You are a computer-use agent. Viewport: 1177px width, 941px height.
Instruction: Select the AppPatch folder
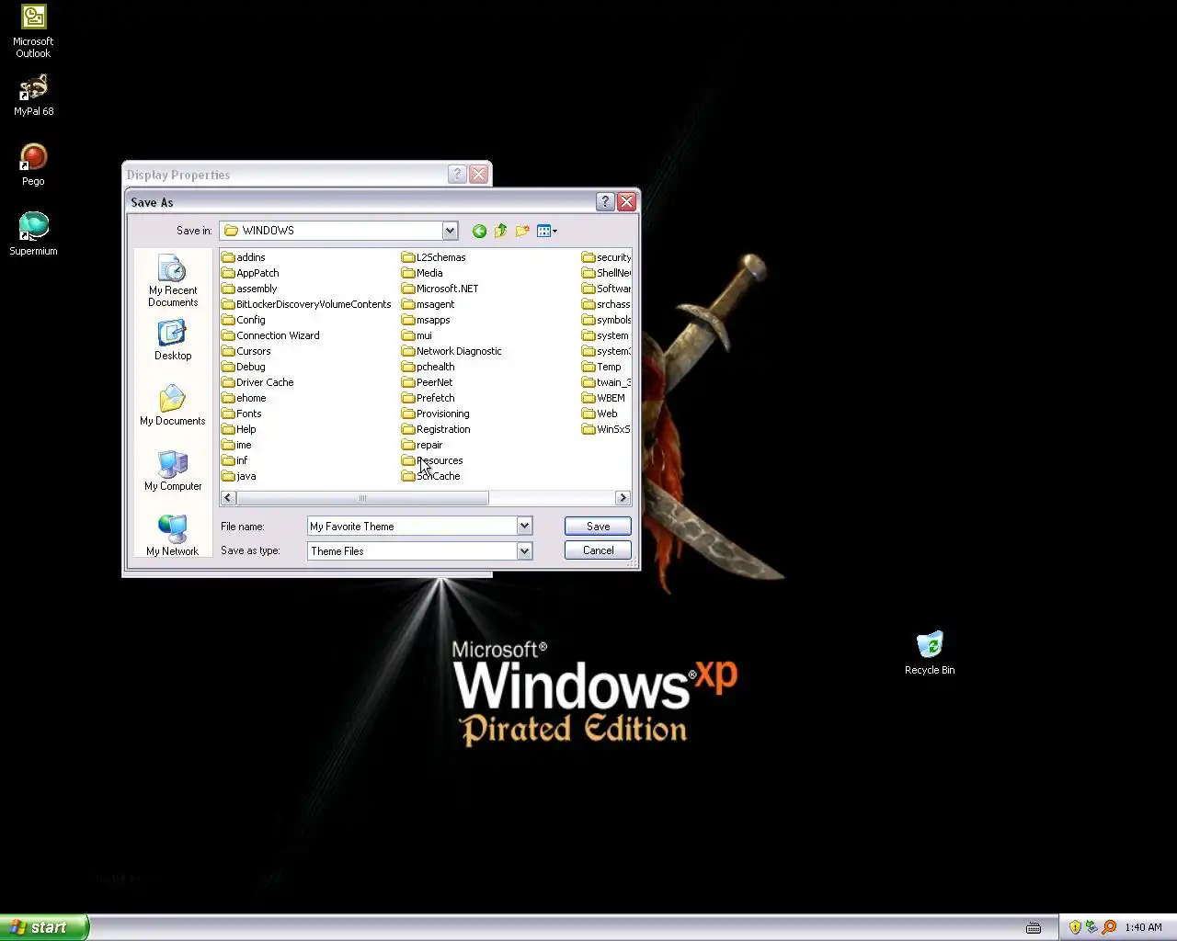(250, 273)
